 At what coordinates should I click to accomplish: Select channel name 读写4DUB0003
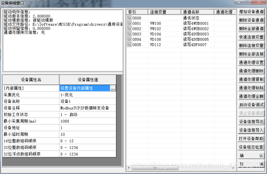(x=196, y=34)
